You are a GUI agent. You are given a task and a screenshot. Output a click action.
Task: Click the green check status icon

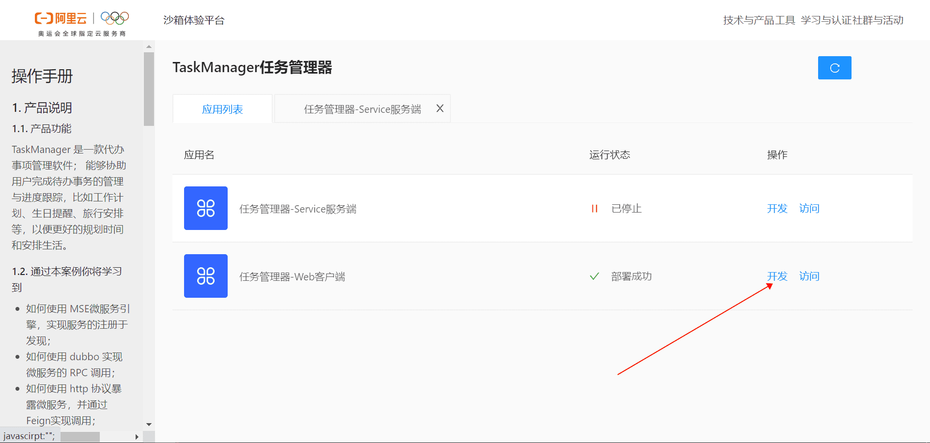click(x=594, y=276)
